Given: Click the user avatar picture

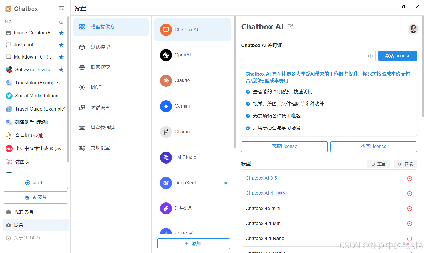Looking at the screenshot, I should pos(413,29).
